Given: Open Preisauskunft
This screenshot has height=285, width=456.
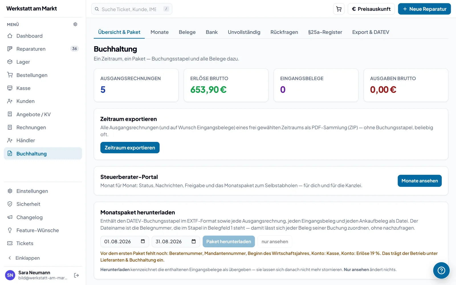Looking at the screenshot, I should click(x=371, y=9).
